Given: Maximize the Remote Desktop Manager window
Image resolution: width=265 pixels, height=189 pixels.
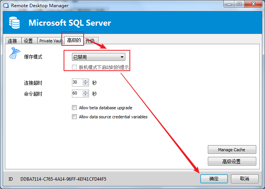Looking at the screenshot, I should coord(239,4).
